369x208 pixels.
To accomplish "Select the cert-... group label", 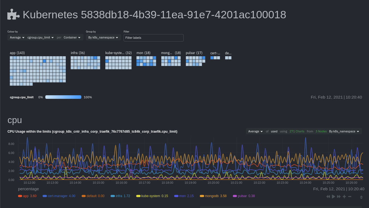I will [215, 53].
